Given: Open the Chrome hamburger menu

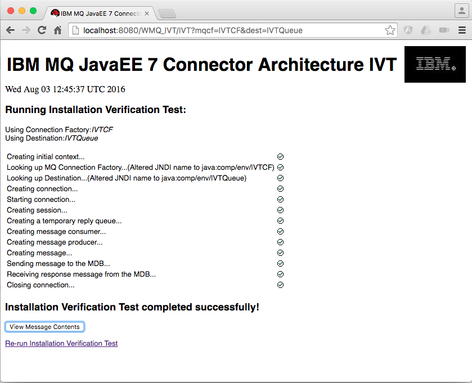Looking at the screenshot, I should point(462,30).
